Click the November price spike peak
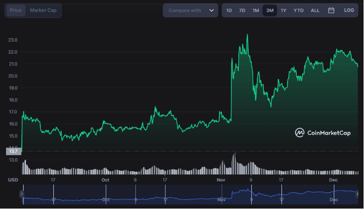 247,35
